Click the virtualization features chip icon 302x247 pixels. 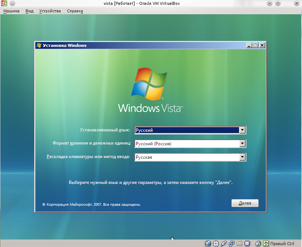(247, 243)
